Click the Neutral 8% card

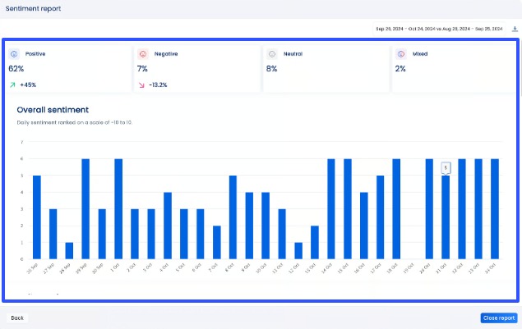pyautogui.click(x=325, y=69)
